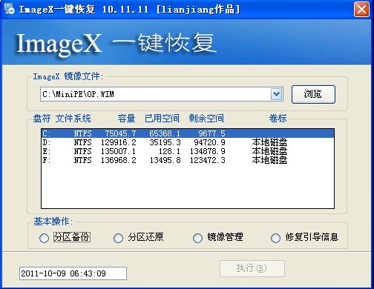Click the 剩余空间 free space header
374x289 pixels.
pos(206,119)
